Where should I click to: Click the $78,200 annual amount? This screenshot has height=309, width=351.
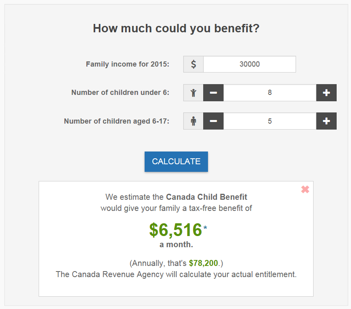pos(203,263)
